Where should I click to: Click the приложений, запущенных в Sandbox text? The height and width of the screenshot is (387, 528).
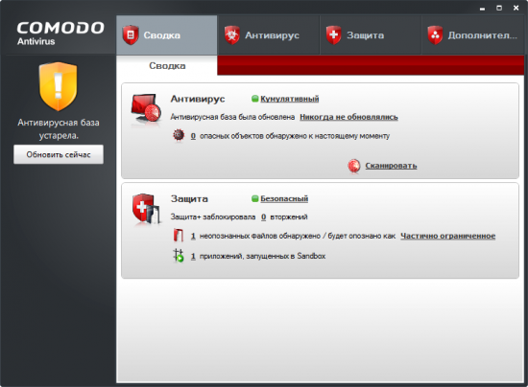(263, 257)
